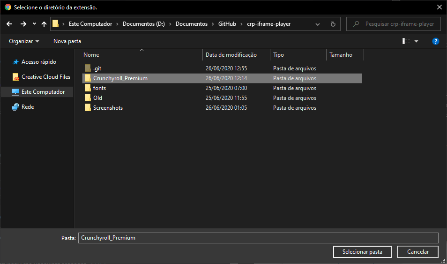Select 'Acesso rápido' in navigation pane
Screen dimensions: 447x264
39,62
